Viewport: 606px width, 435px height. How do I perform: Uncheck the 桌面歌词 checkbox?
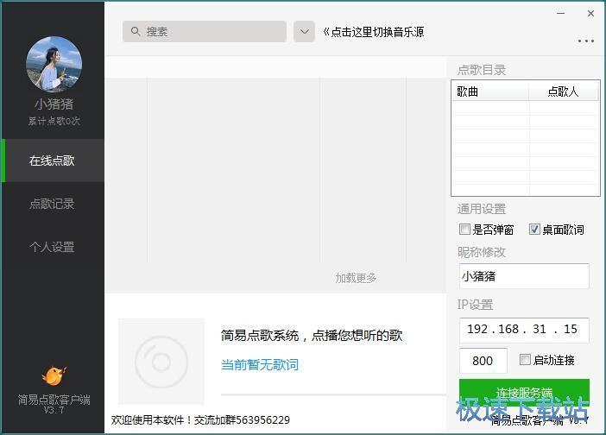[534, 229]
